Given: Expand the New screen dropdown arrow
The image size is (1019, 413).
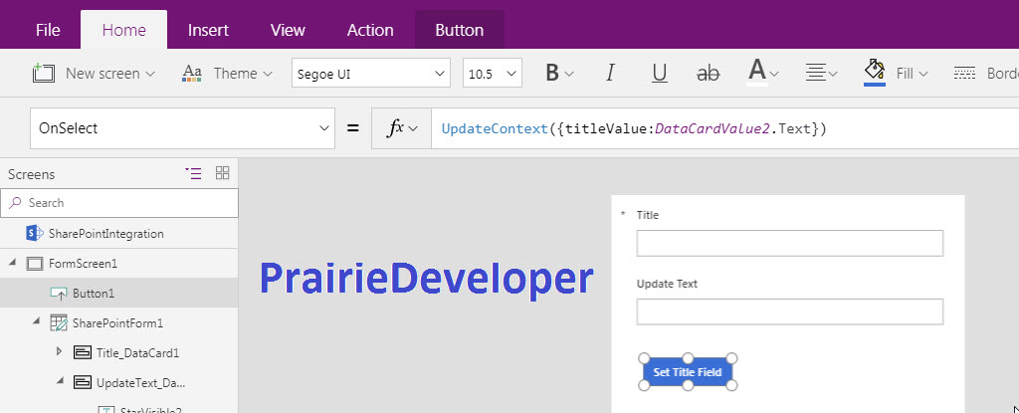Looking at the screenshot, I should click(x=150, y=75).
